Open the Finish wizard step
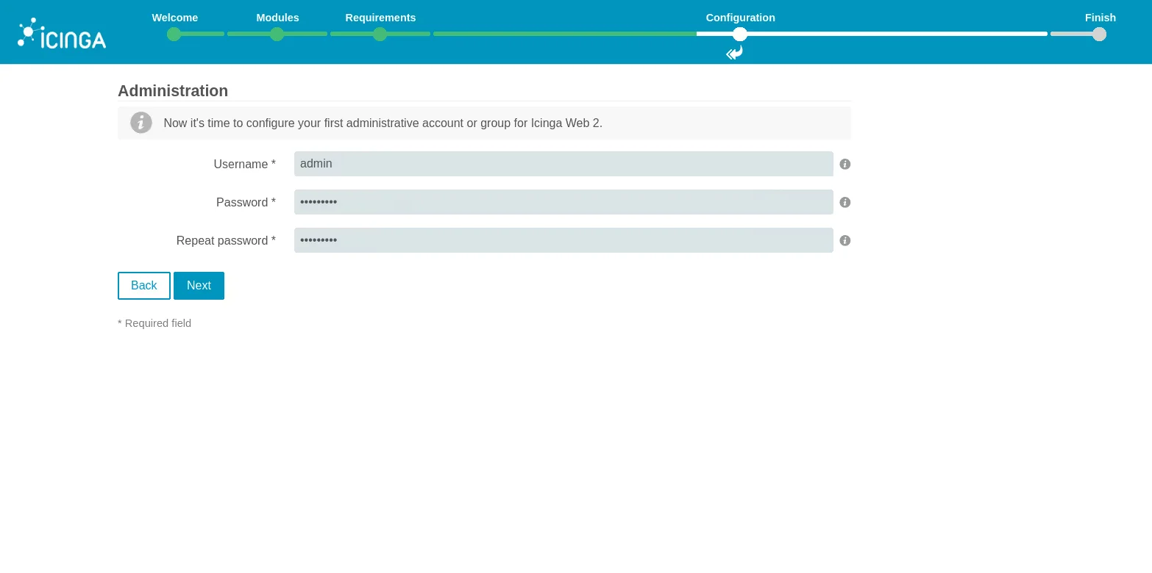Viewport: 1152px width, 573px height. [1101, 18]
